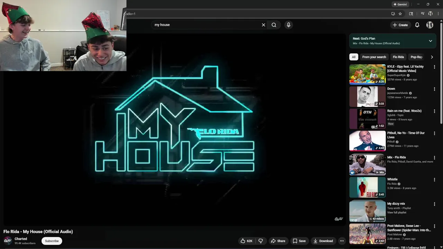This screenshot has height=249, width=443.
Task: Open options for Post Malone Sunflower
Action: (434, 226)
